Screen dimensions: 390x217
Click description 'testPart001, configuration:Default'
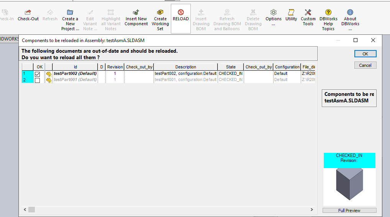coord(185,79)
